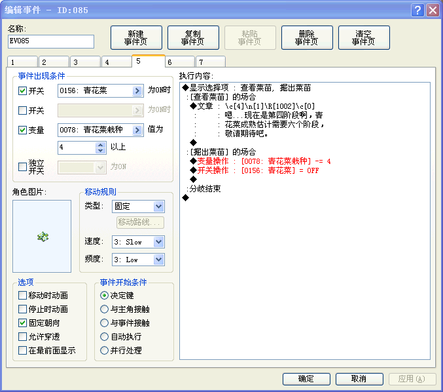Switch to event page tab 2
Viewport: 443px width, 392px height.
point(54,62)
